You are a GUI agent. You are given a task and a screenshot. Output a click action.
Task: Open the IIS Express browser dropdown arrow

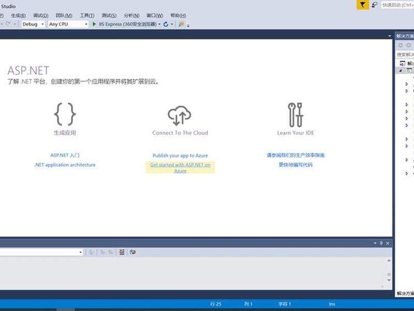(x=159, y=24)
